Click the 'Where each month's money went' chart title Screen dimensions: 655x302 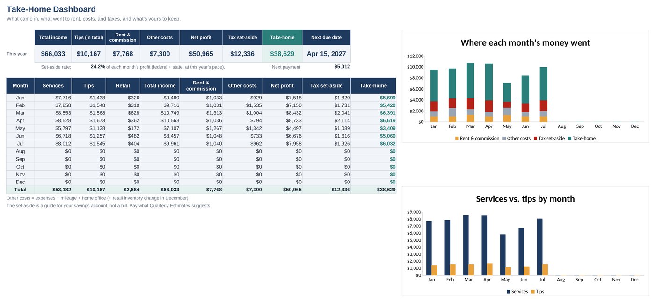[525, 43]
